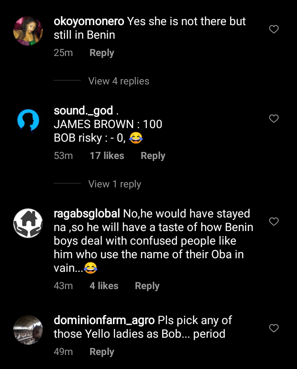Reply to sound._god's comment
Viewport: 297px width, 369px height.
tap(153, 156)
